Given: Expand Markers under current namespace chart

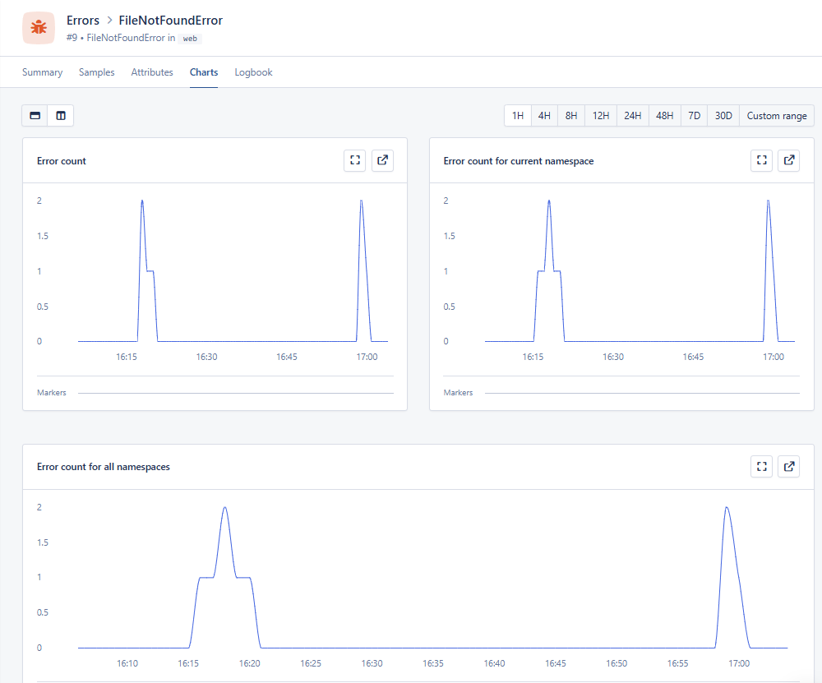Looking at the screenshot, I should click(x=458, y=392).
